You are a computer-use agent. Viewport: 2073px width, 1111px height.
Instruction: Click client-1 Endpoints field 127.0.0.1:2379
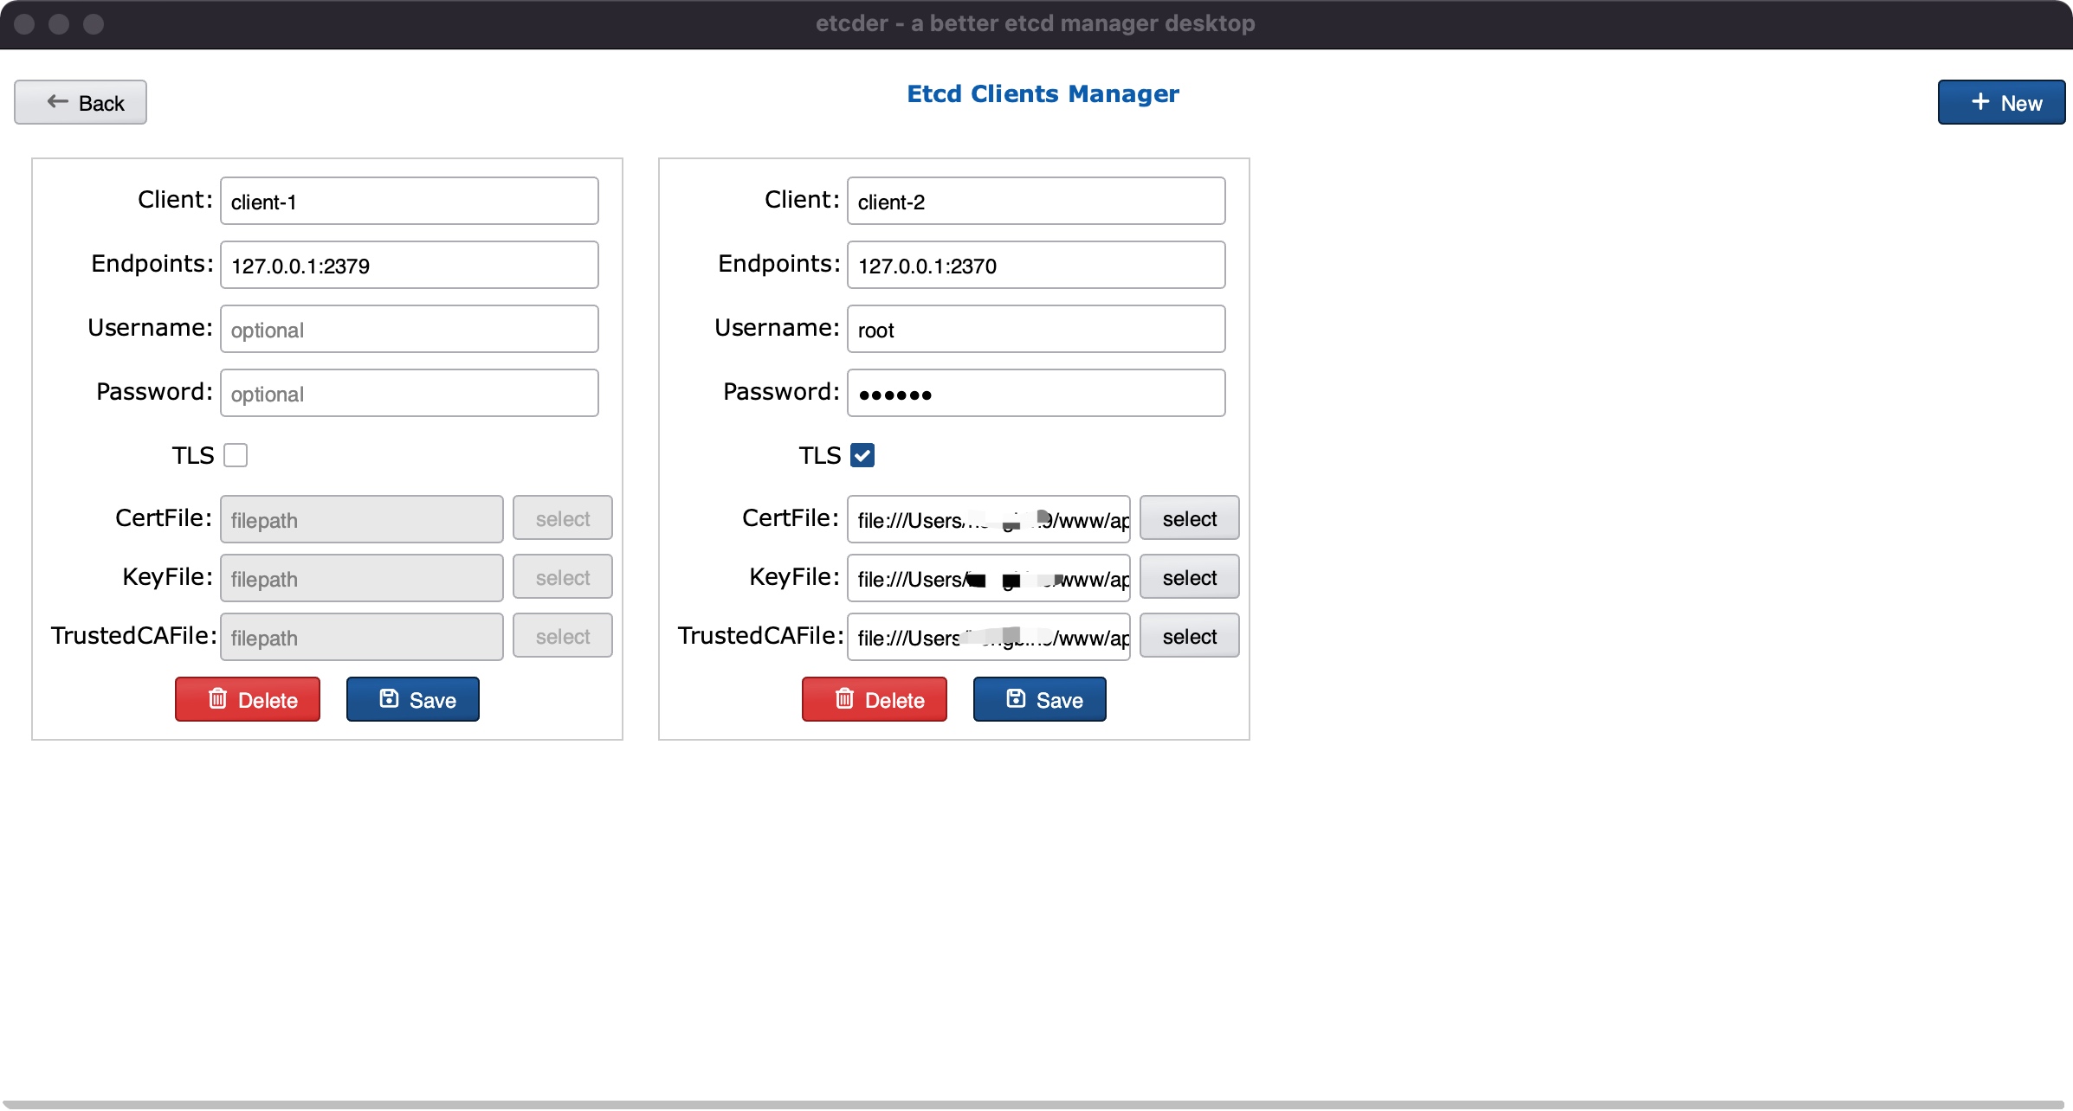(409, 265)
